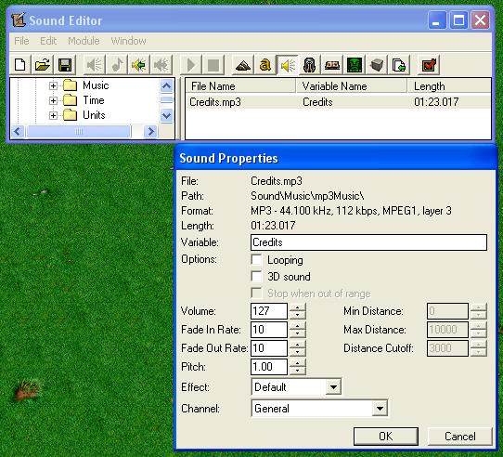Click the greyed-out speaker burst icon left of Play

click(161, 65)
